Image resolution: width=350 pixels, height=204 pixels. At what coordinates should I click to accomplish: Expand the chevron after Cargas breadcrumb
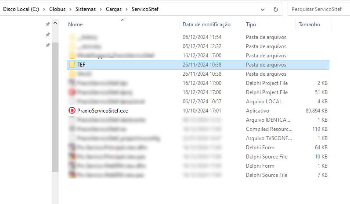126,9
